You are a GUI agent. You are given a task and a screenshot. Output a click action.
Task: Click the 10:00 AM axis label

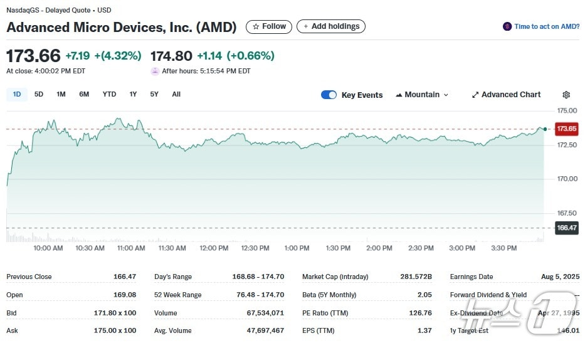(48, 248)
